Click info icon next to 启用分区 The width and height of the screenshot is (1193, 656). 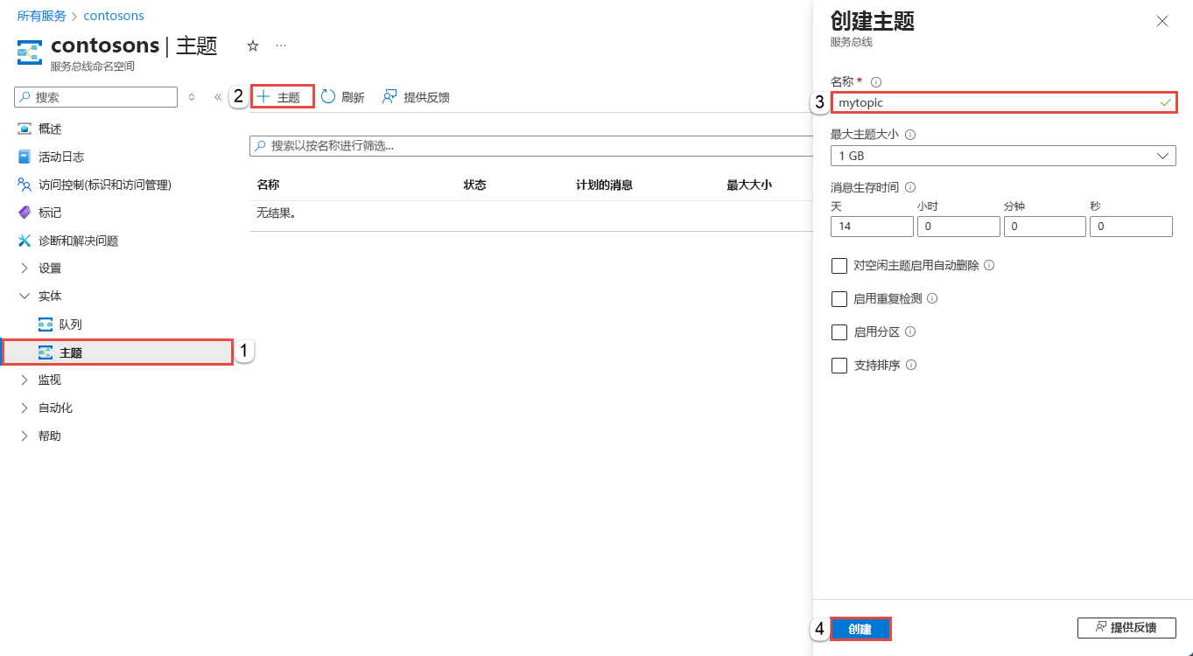pos(909,332)
